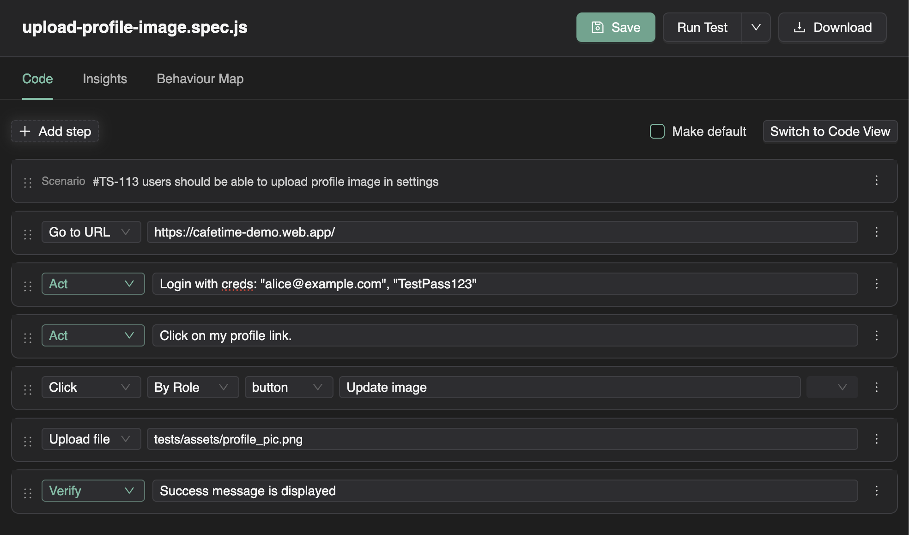This screenshot has width=909, height=535.
Task: Click the Save icon in the header
Action: [597, 27]
